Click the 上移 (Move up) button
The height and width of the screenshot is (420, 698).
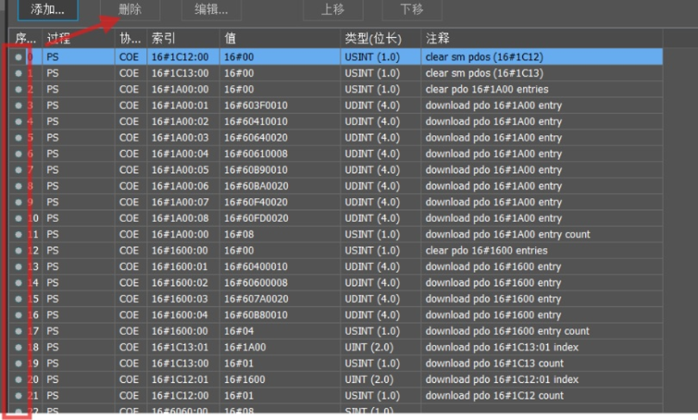pyautogui.click(x=332, y=10)
